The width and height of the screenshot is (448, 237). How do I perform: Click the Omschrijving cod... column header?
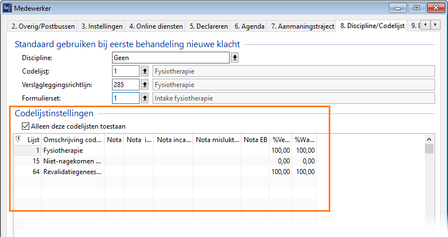pos(73,140)
